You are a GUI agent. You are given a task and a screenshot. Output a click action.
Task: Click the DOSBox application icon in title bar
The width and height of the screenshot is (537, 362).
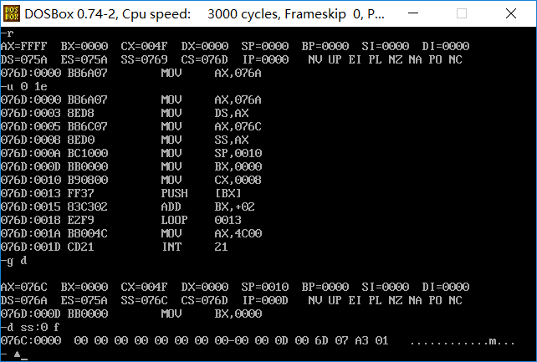pos(12,13)
